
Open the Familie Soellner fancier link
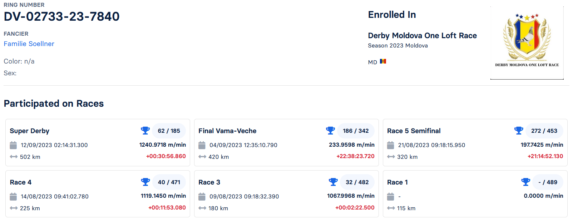(x=29, y=44)
